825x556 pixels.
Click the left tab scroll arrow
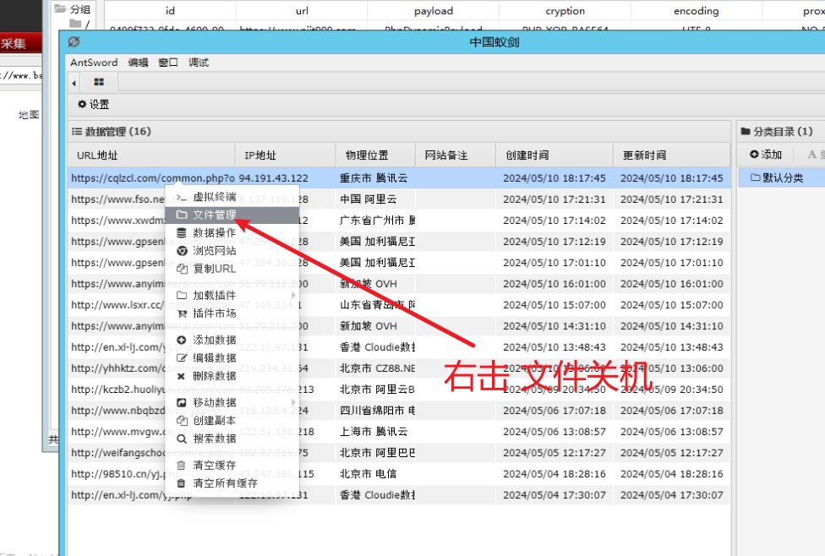74,83
